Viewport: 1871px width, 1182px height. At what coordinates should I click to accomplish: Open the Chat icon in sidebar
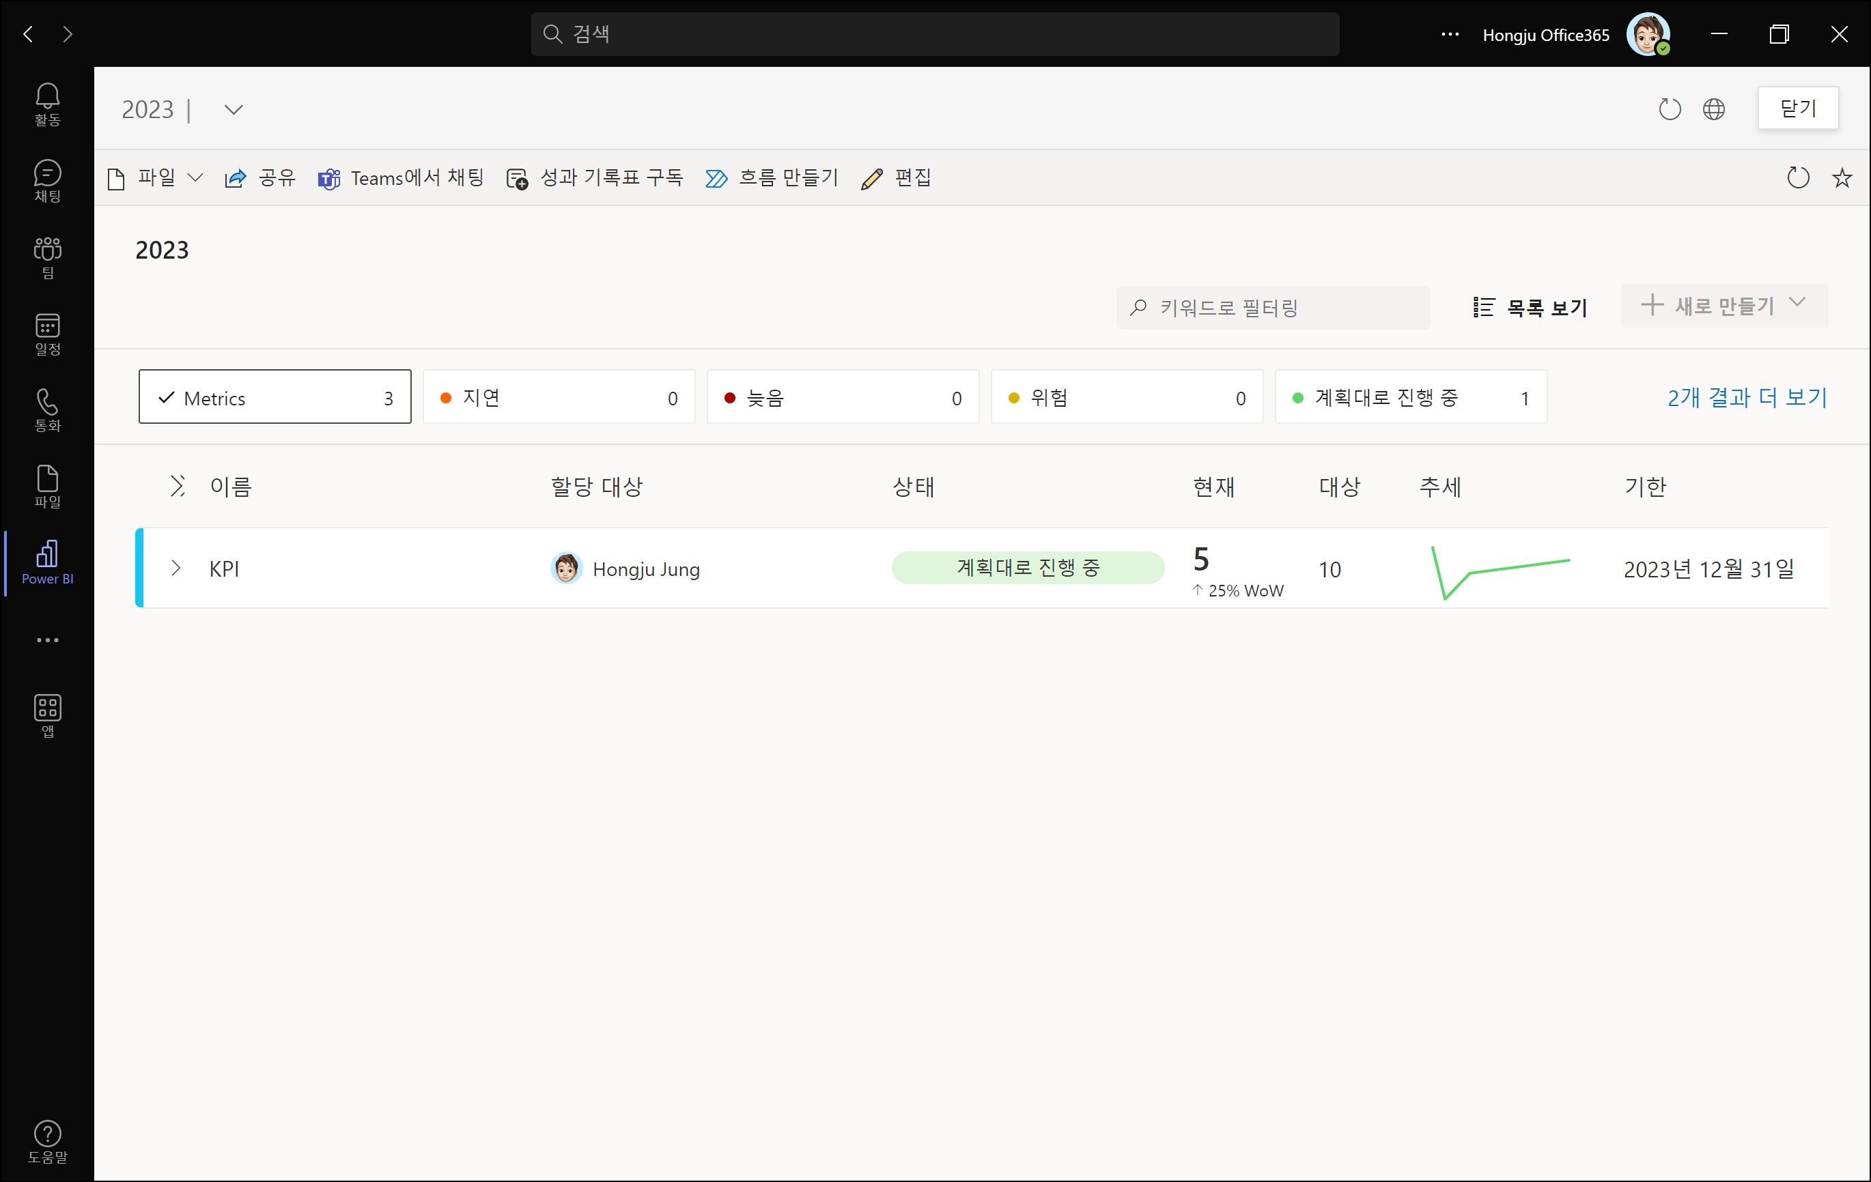coord(47,180)
